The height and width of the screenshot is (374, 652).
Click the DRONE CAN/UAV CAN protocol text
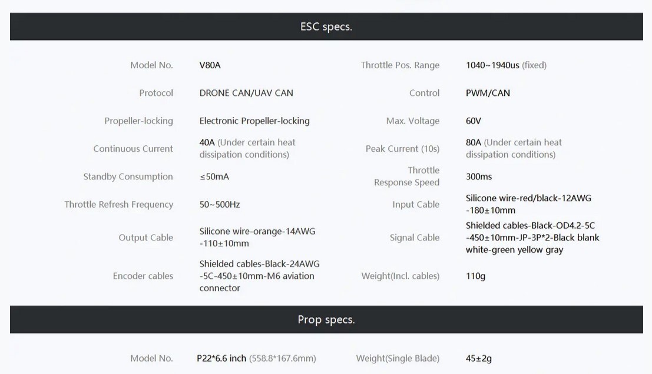tap(246, 93)
